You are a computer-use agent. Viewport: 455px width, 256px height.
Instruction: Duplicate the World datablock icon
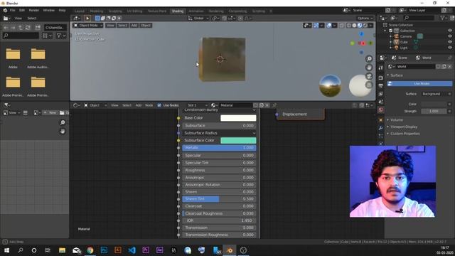tap(444, 66)
